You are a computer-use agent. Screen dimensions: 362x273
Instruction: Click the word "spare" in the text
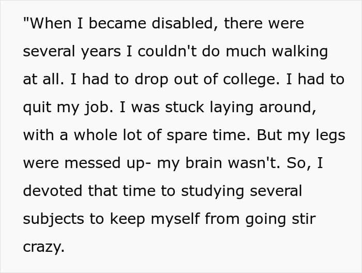point(187,136)
